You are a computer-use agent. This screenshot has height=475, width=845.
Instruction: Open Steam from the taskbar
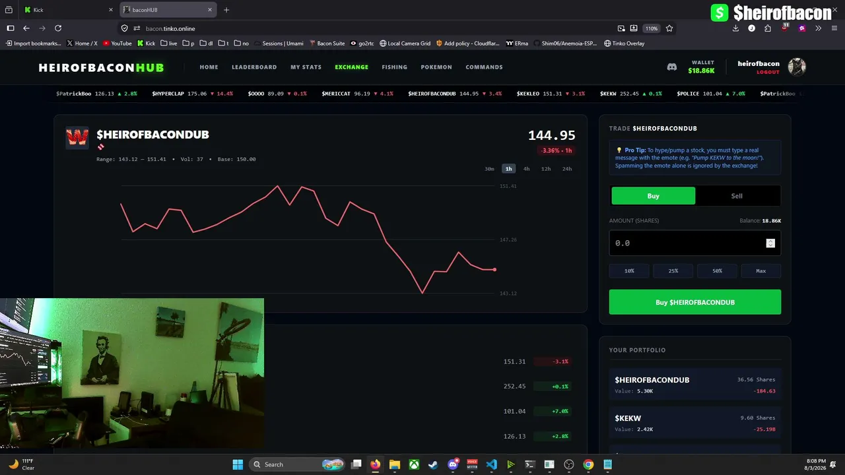tap(433, 464)
